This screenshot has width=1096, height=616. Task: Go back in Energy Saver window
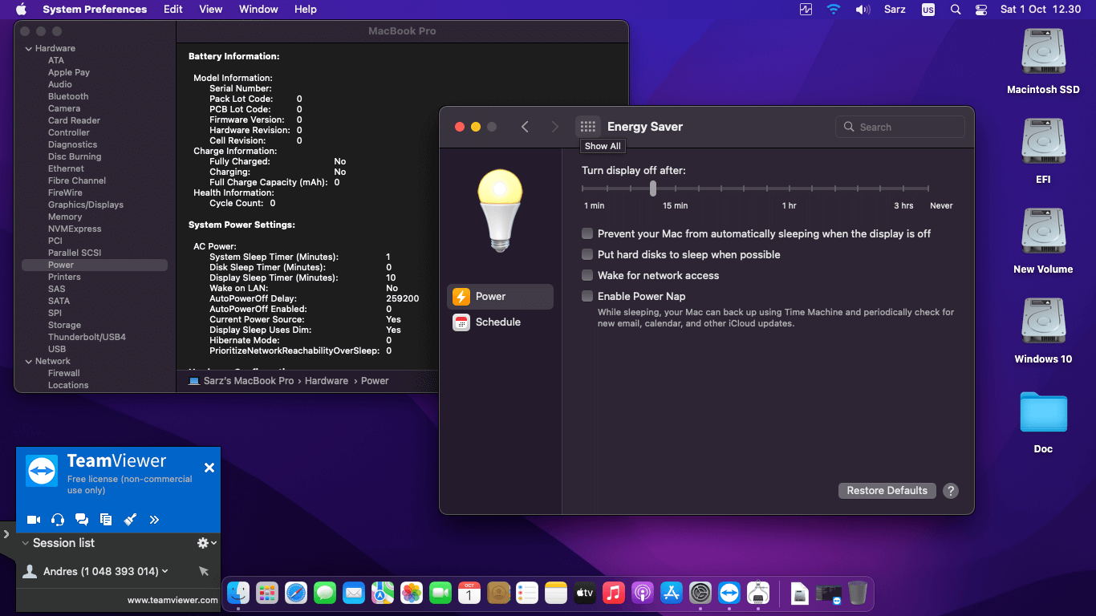click(525, 127)
